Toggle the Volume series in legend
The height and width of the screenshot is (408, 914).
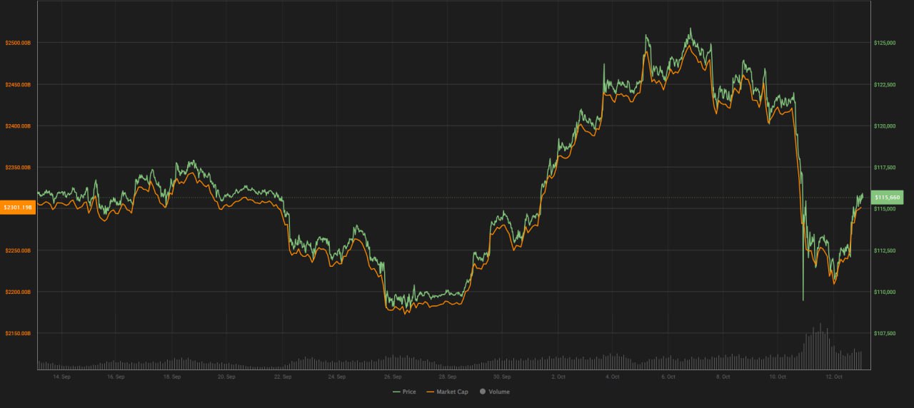point(499,392)
